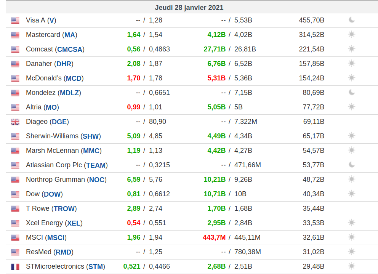Click the US flag icon beside Visa A

coord(15,21)
